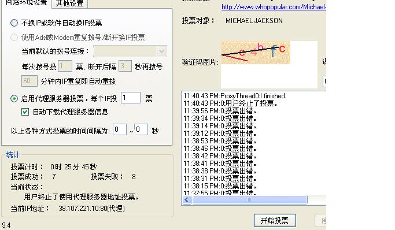
Task: Select the 11:38:41 PM 投票出错 log line
Action: click(220, 164)
